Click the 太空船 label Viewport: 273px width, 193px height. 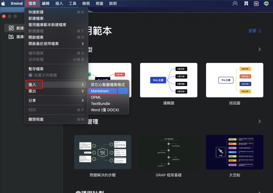pos(235,175)
